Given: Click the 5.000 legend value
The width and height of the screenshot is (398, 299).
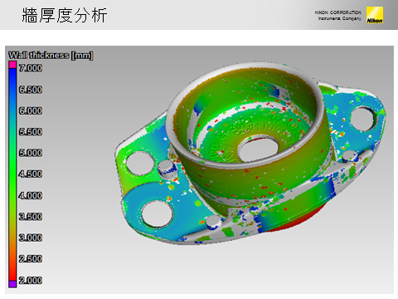Looking at the screenshot, I should click(31, 153).
